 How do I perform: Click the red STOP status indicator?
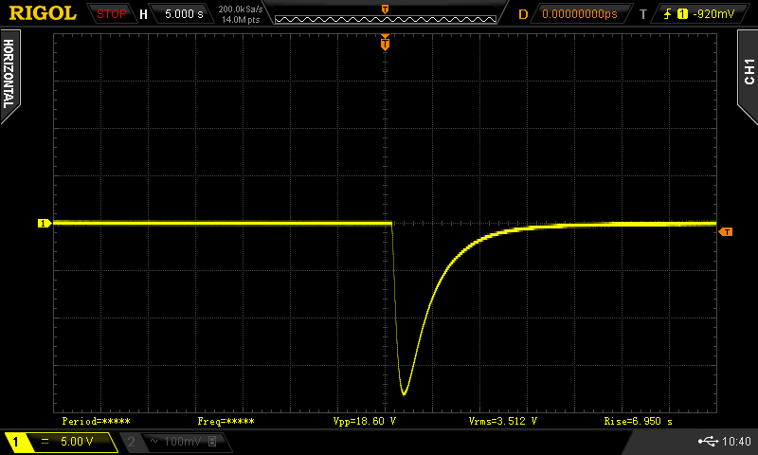[x=111, y=14]
